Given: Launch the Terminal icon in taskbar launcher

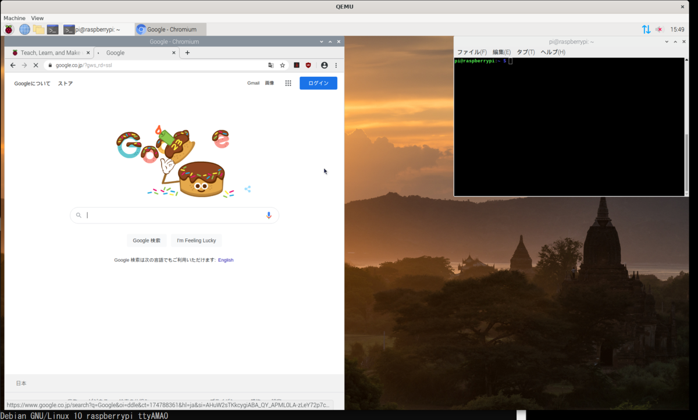Looking at the screenshot, I should (53, 29).
